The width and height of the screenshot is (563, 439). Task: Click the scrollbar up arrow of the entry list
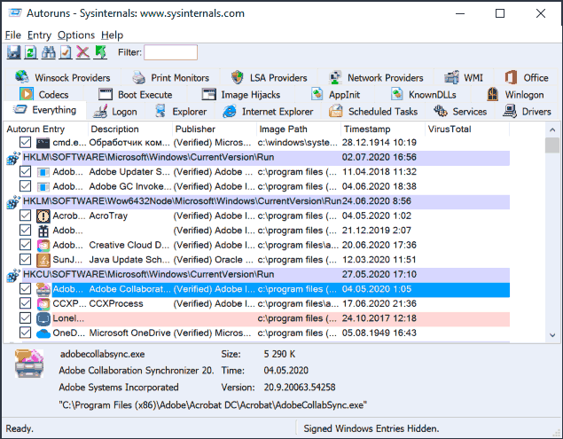(552, 129)
